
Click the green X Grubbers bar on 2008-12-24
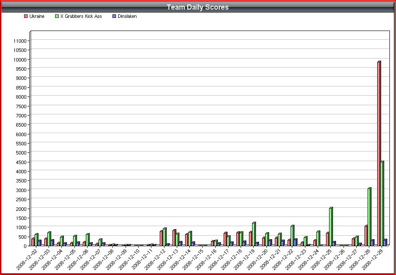(x=318, y=238)
